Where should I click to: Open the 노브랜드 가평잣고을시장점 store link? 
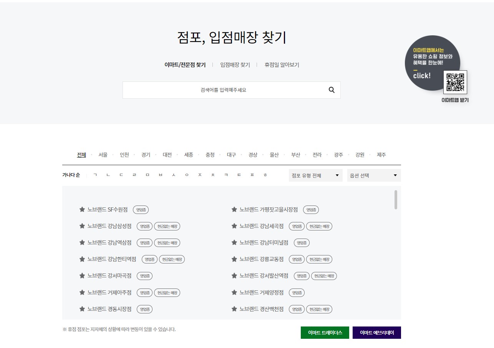point(269,209)
